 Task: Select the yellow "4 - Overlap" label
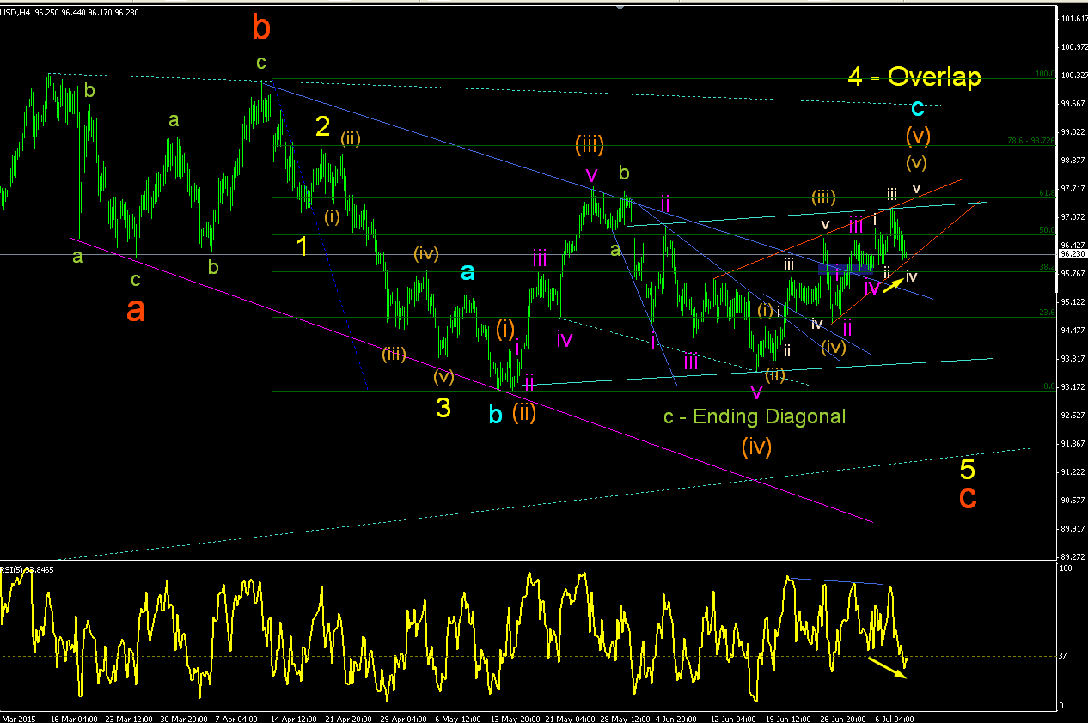coord(914,76)
